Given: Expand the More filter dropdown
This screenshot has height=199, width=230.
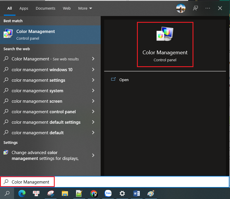Looking at the screenshot, I should 85,8.
